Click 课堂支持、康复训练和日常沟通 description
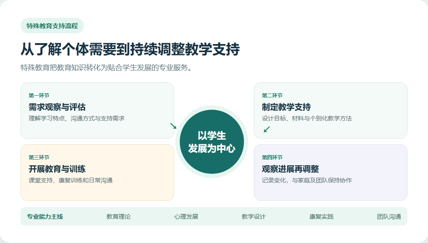 pos(71,180)
